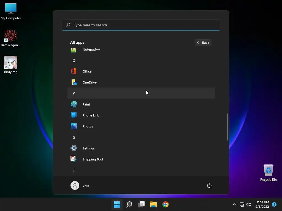Click the All apps list scrollbar
The height and width of the screenshot is (211, 282).
228,127
